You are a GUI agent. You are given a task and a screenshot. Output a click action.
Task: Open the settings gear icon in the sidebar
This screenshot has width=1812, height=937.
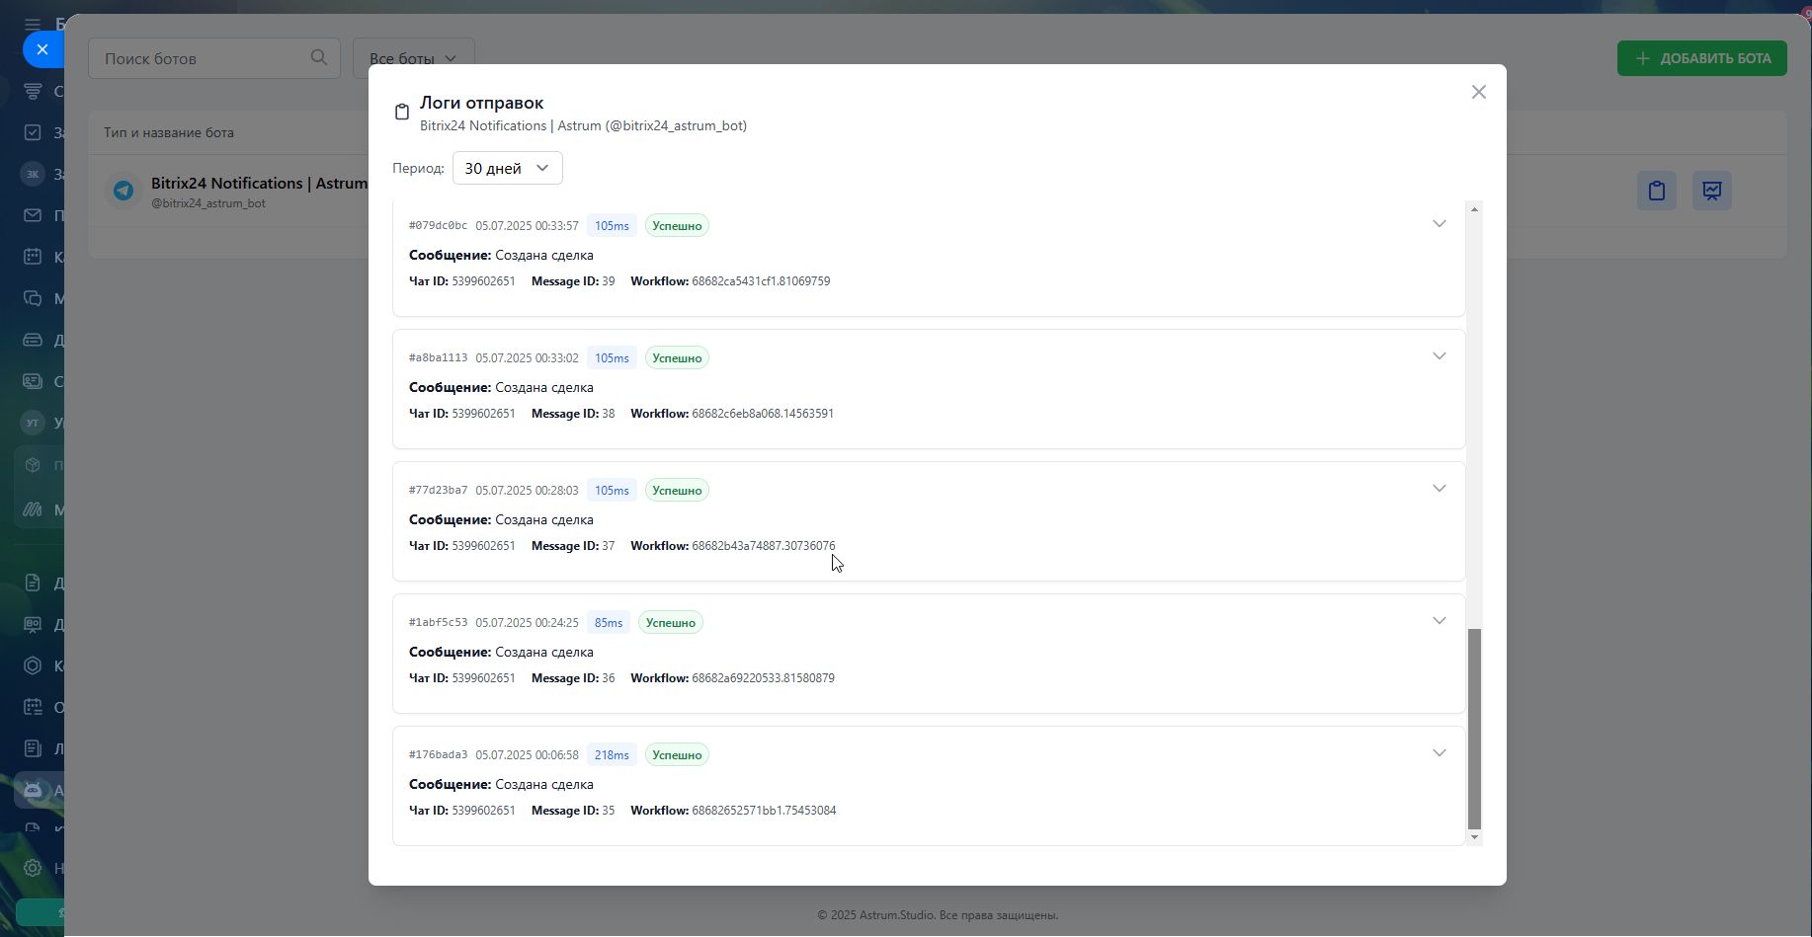(x=33, y=868)
